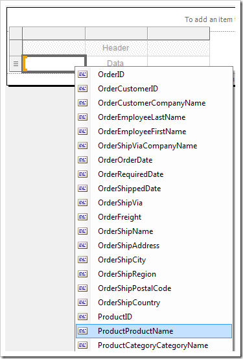Click the field icon beside OrderShipVia
This screenshot has height=359, width=243.
pyautogui.click(x=83, y=202)
